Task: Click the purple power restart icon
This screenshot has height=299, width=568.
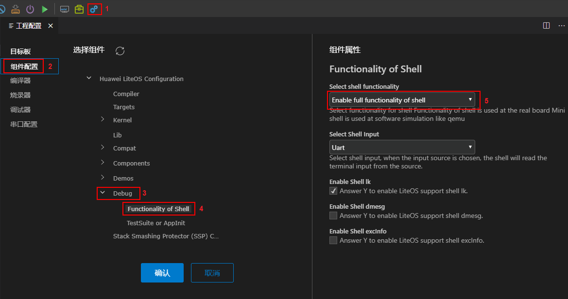Action: [x=30, y=9]
